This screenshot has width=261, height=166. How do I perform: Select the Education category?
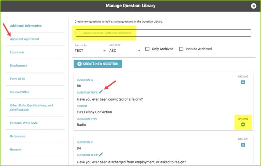[x=17, y=52]
